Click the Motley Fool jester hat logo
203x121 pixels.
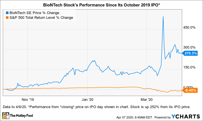pyautogui.click(x=6, y=115)
